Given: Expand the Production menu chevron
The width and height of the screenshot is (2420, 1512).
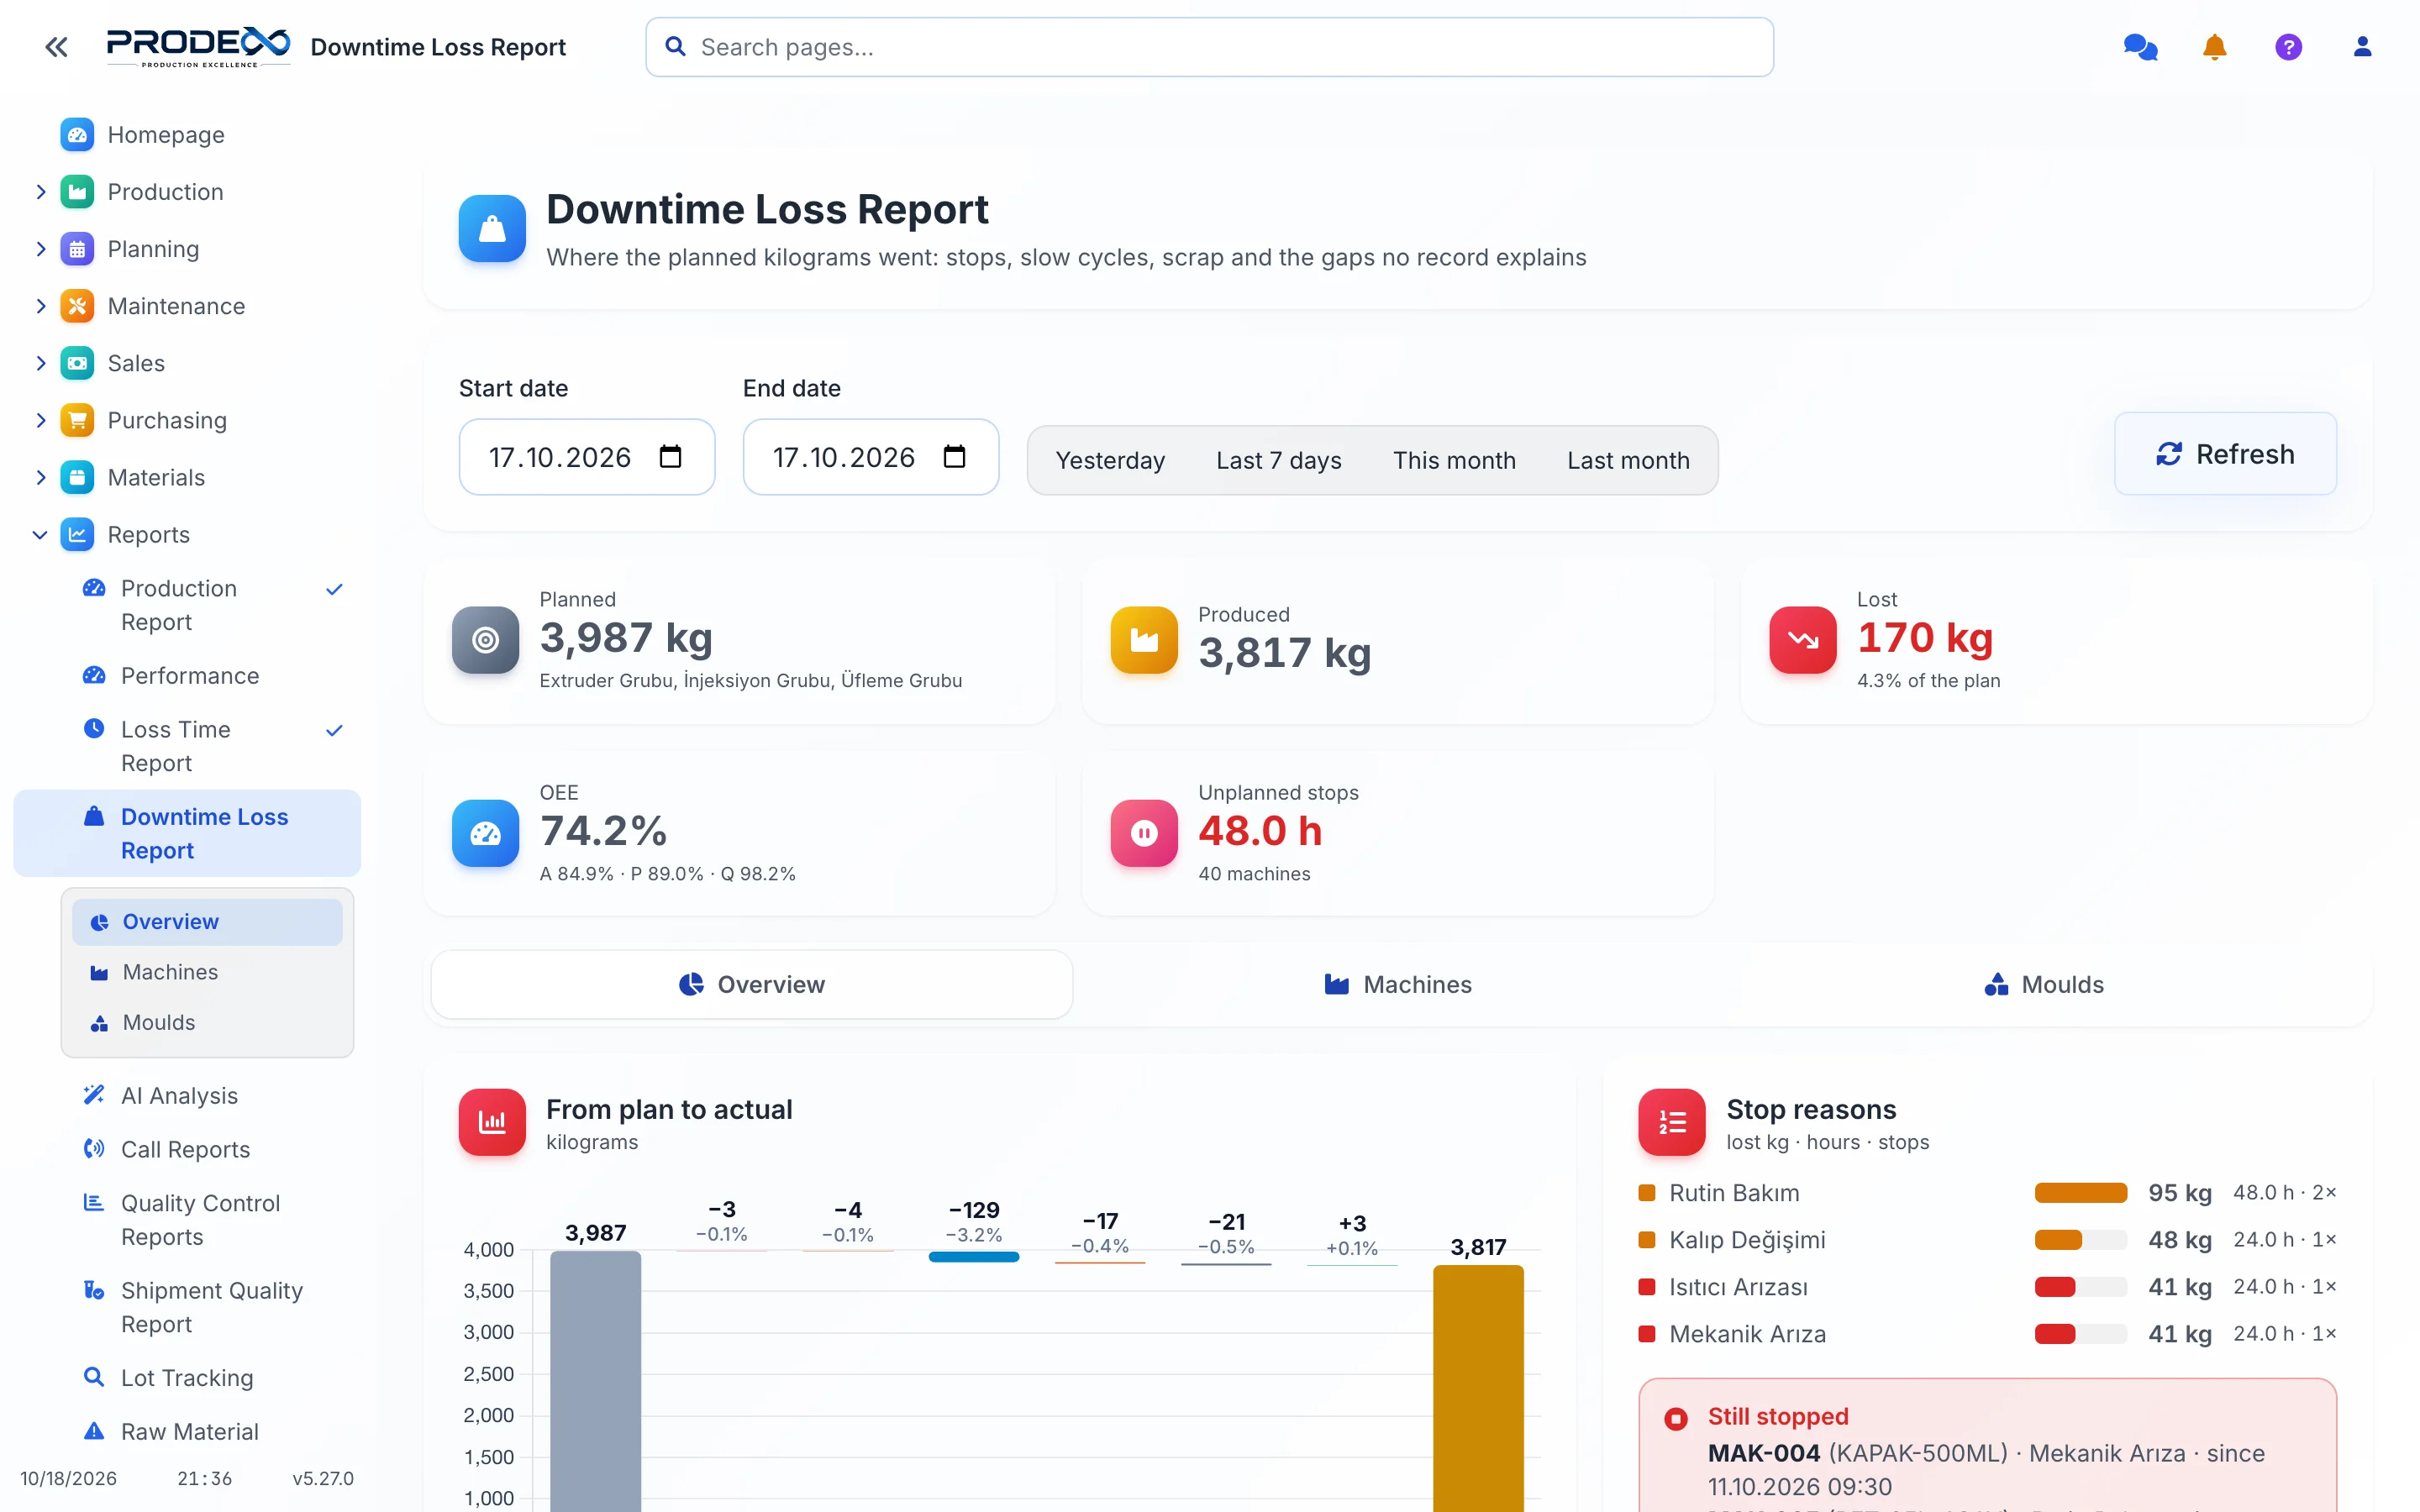Looking at the screenshot, I should point(40,192).
